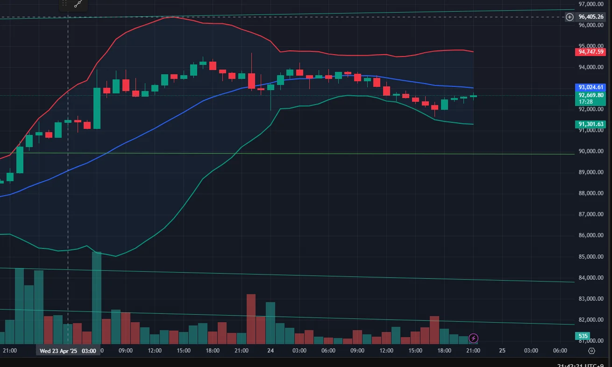Screen dimensions: 612x367
Task: Grab the floating toolbar dotted drag handle
Action: [65, 3]
